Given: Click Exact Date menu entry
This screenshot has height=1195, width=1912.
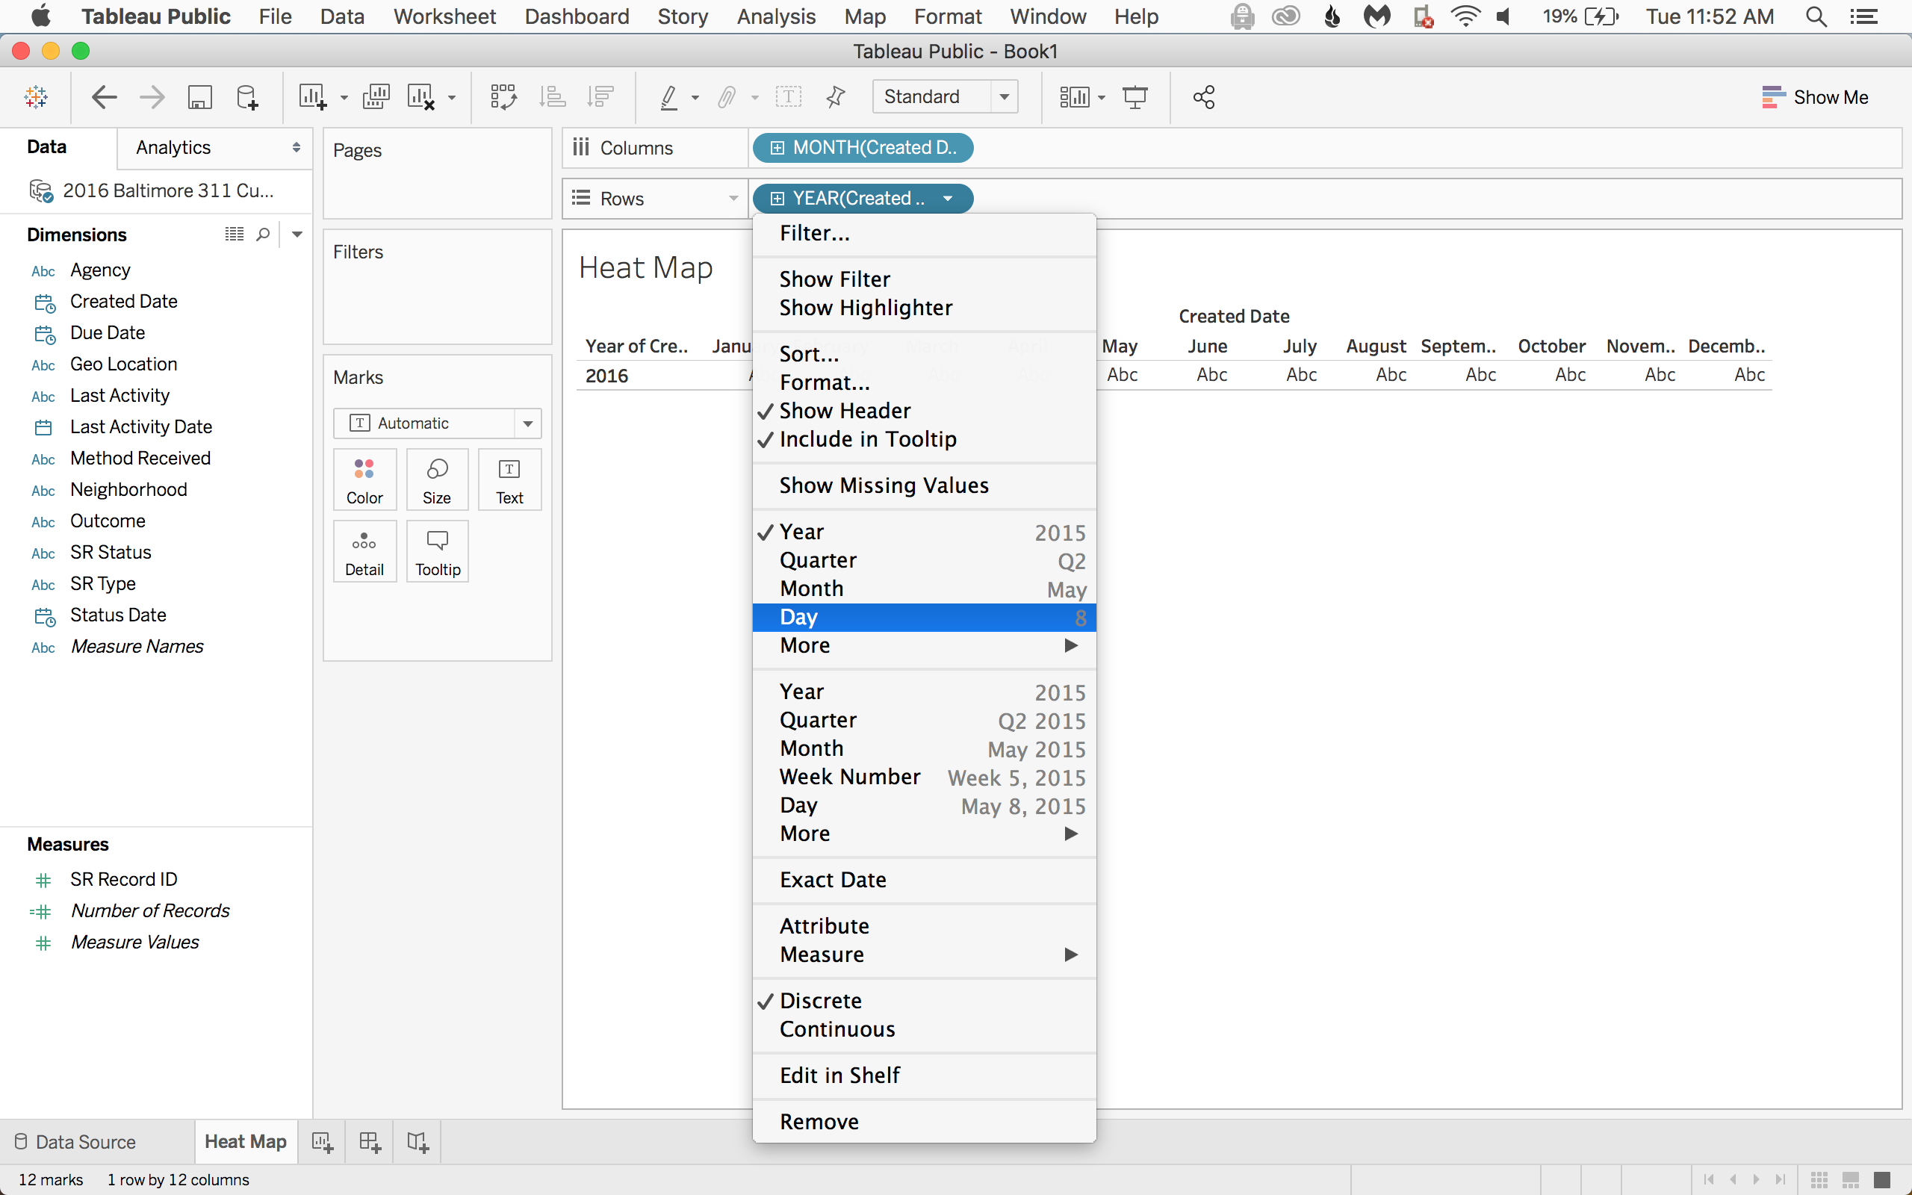Looking at the screenshot, I should [x=924, y=880].
